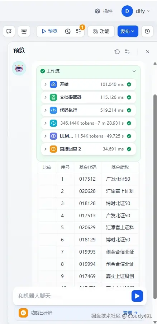Open the run history clock icon

tap(68, 31)
